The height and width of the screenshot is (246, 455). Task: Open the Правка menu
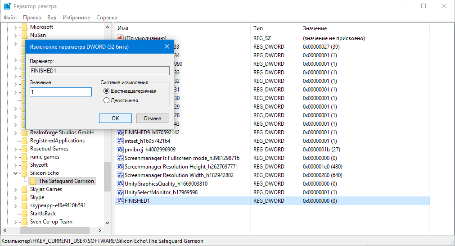click(x=32, y=18)
